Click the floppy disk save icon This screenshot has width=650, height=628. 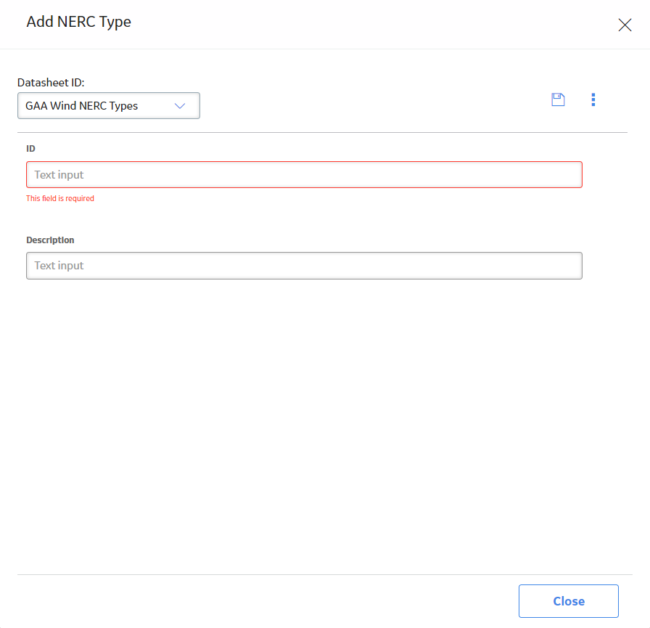558,99
